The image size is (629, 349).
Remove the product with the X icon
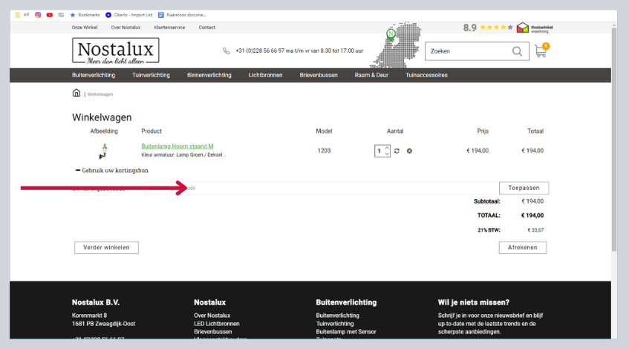409,151
